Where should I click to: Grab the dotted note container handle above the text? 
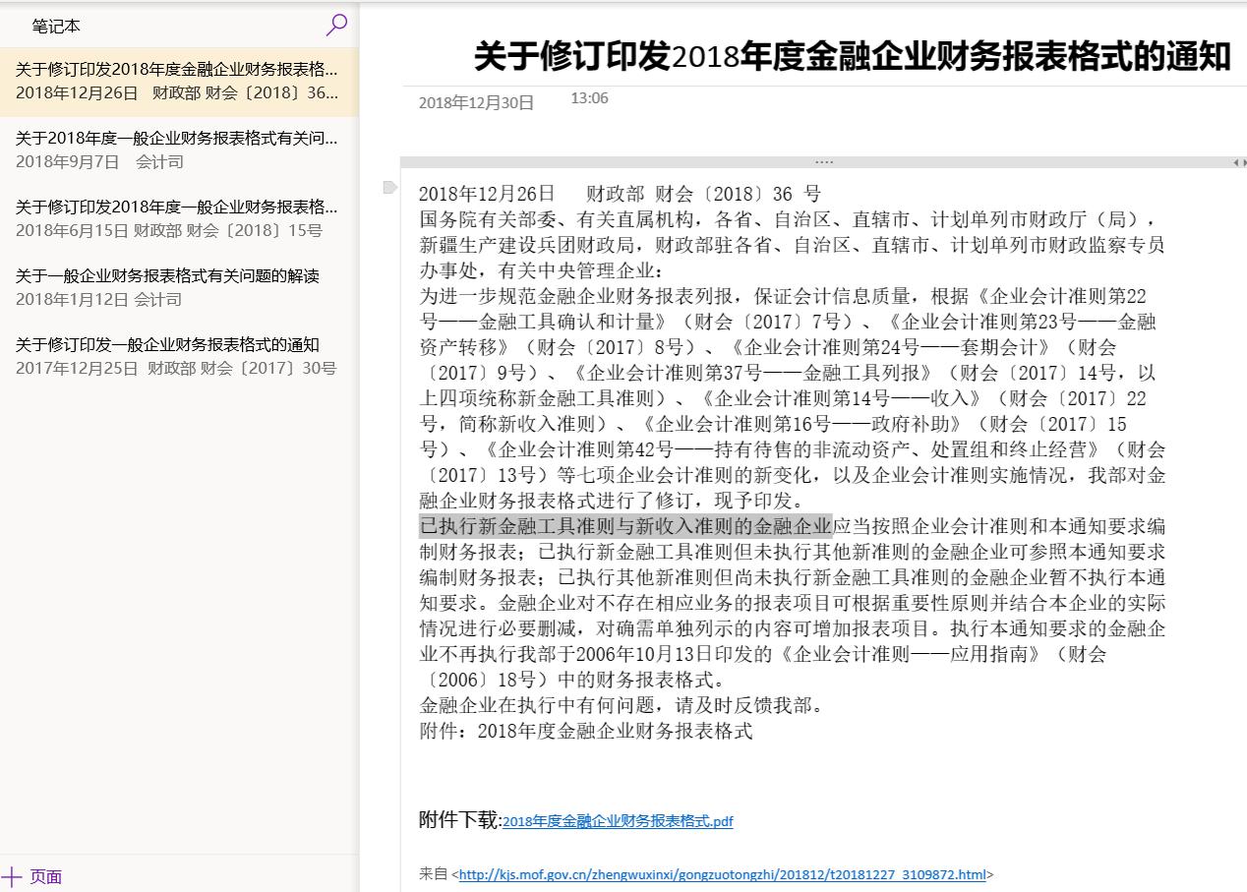pos(823,160)
